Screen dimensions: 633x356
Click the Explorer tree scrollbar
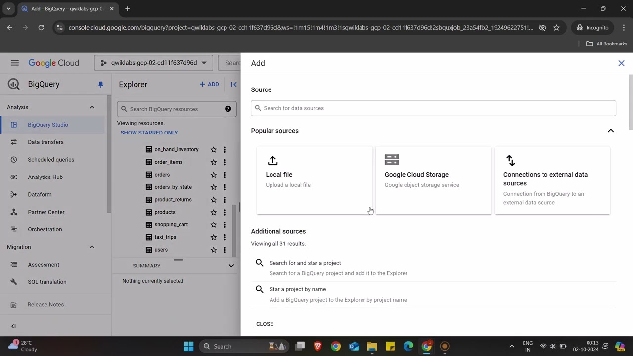(x=235, y=230)
